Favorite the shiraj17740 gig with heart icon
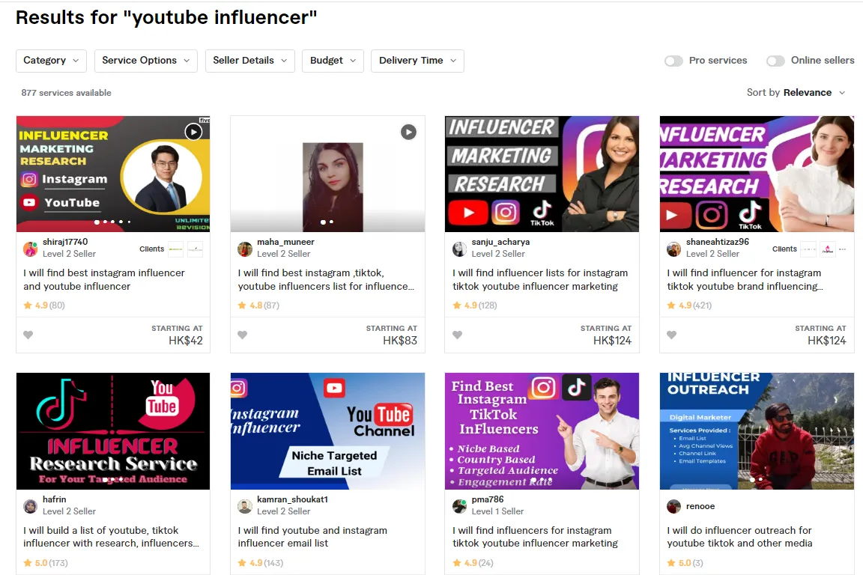 28,335
